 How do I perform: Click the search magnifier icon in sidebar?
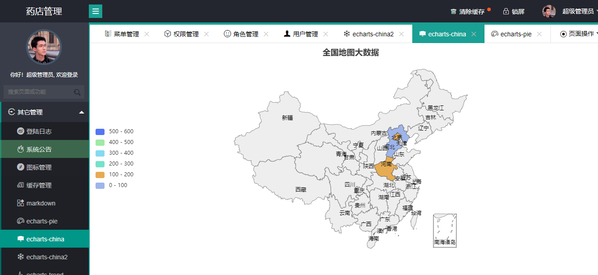tap(77, 92)
